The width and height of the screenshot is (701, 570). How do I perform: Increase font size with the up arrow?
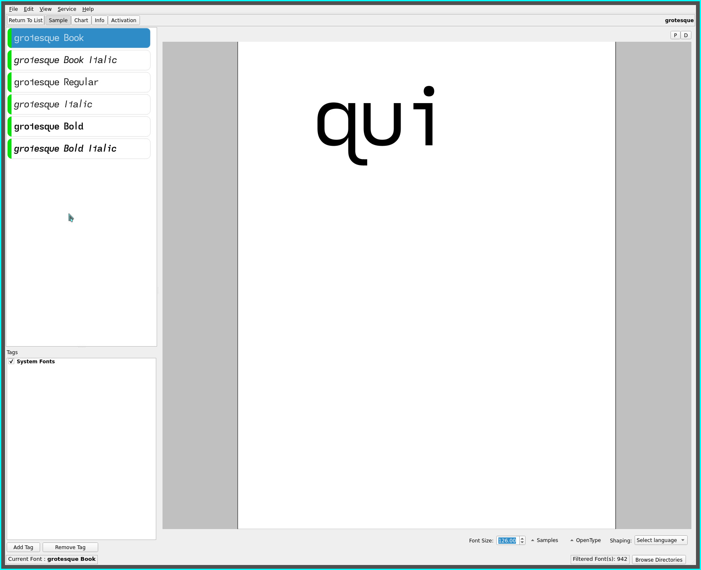522,538
